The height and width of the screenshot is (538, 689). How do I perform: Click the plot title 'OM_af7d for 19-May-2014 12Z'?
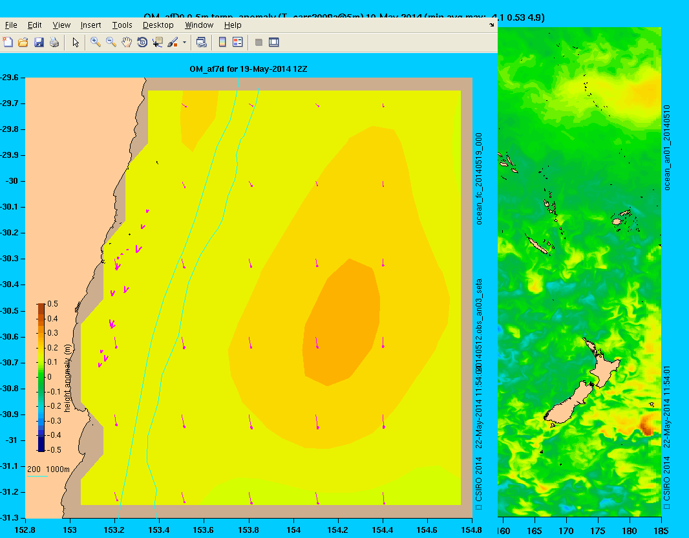point(248,69)
